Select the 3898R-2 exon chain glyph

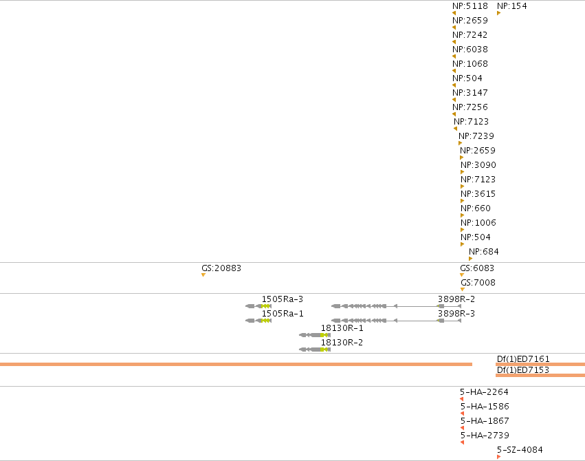pyautogui.click(x=396, y=306)
